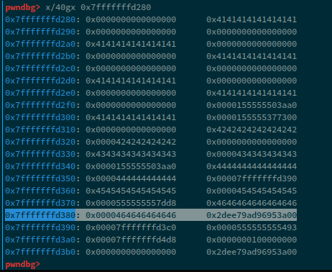
Task: Click the value 0x4646464646464646
Action: 252,203
